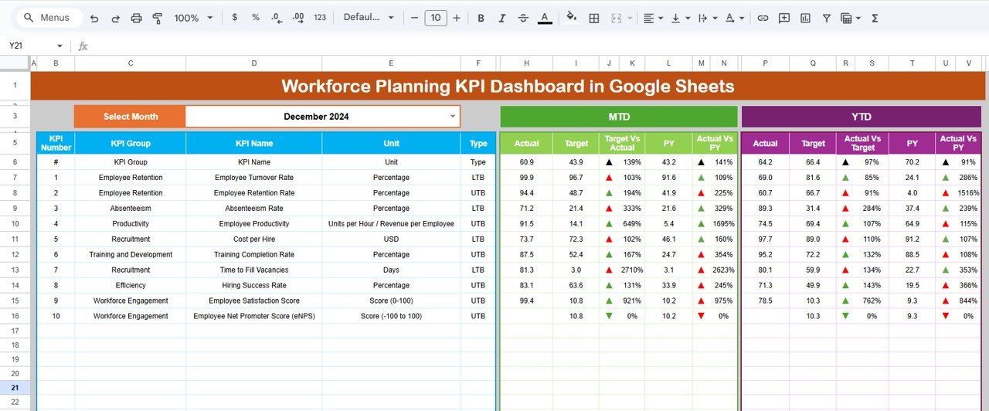Click the 1516% YTD Actual Vs PY cell
The height and width of the screenshot is (411, 989).
click(967, 193)
